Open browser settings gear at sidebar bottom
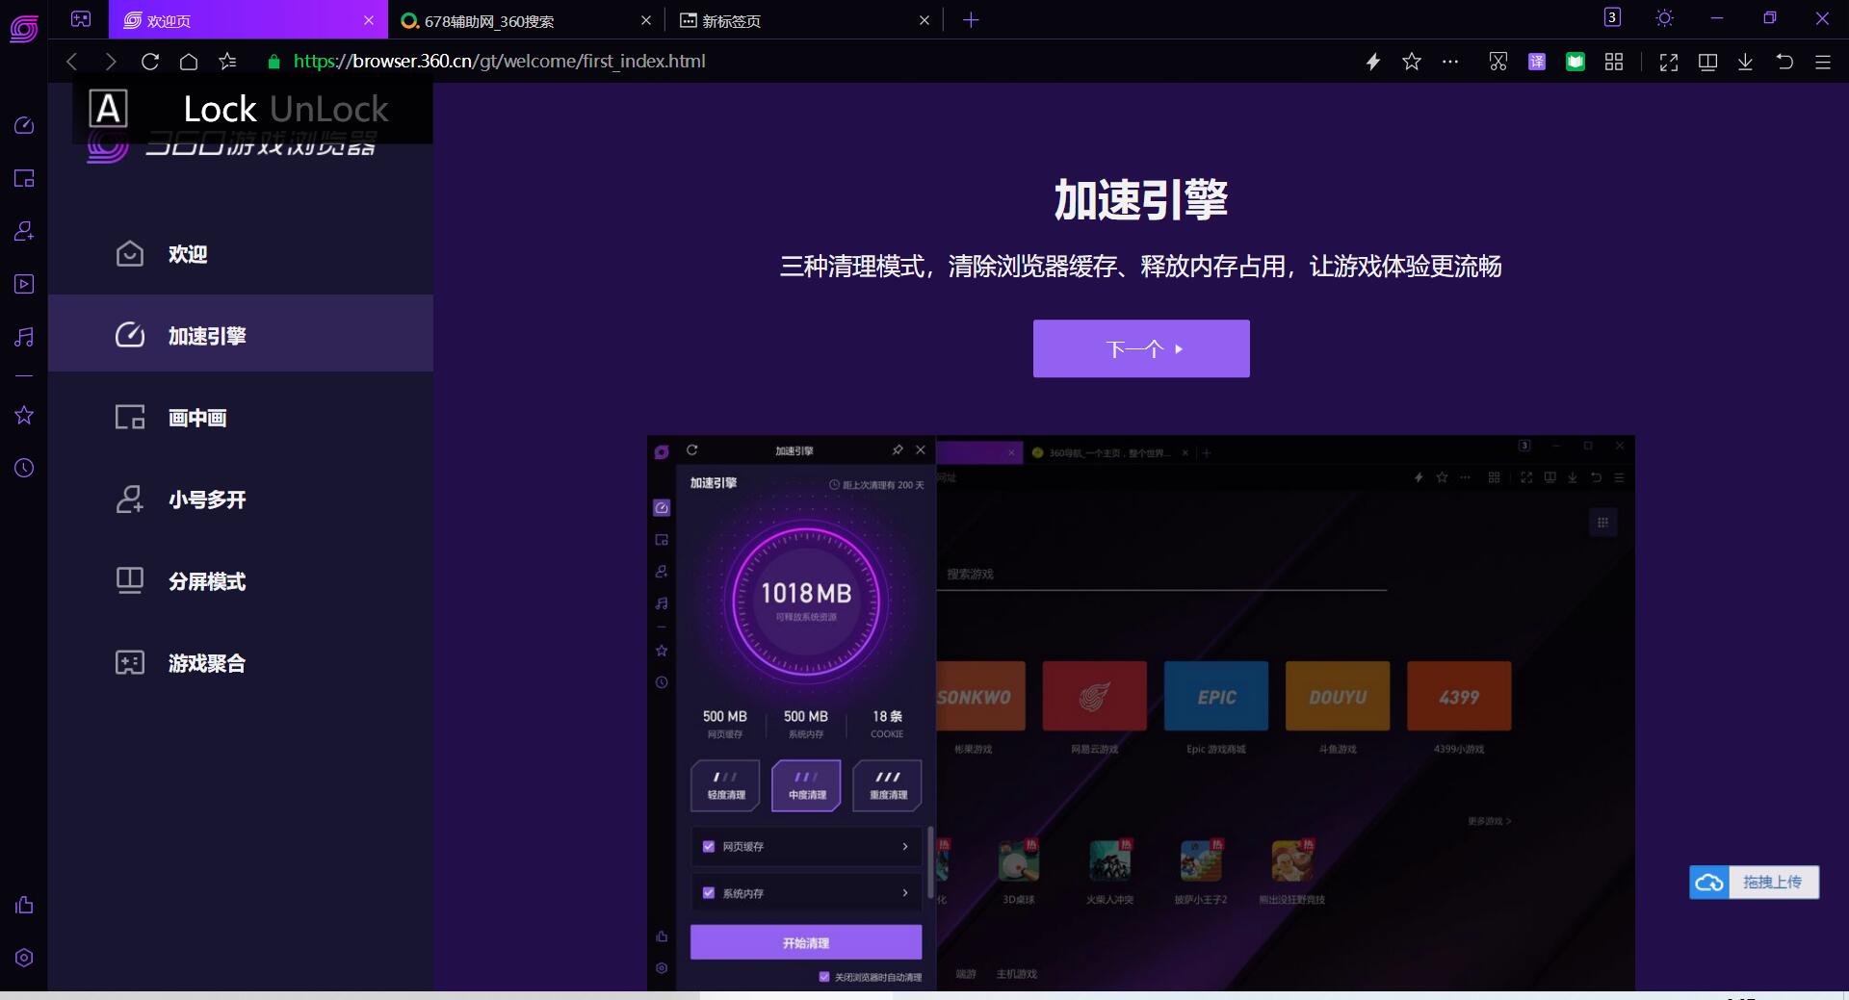Image resolution: width=1849 pixels, height=1000 pixels. pyautogui.click(x=23, y=958)
